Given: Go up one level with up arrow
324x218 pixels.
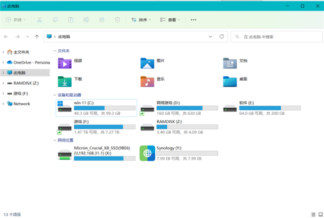Looking at the screenshot, I should (x=37, y=37).
